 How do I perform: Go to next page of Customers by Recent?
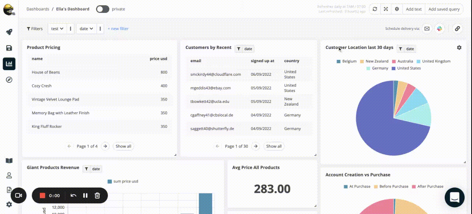click(x=256, y=146)
